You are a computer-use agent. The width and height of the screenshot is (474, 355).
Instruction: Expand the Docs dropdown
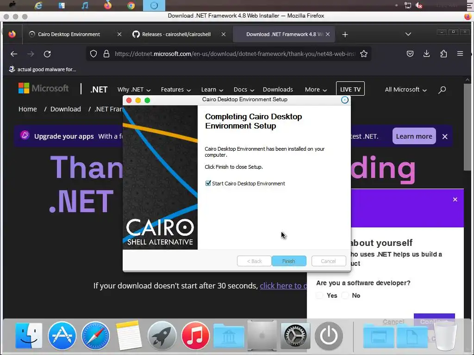[244, 90]
